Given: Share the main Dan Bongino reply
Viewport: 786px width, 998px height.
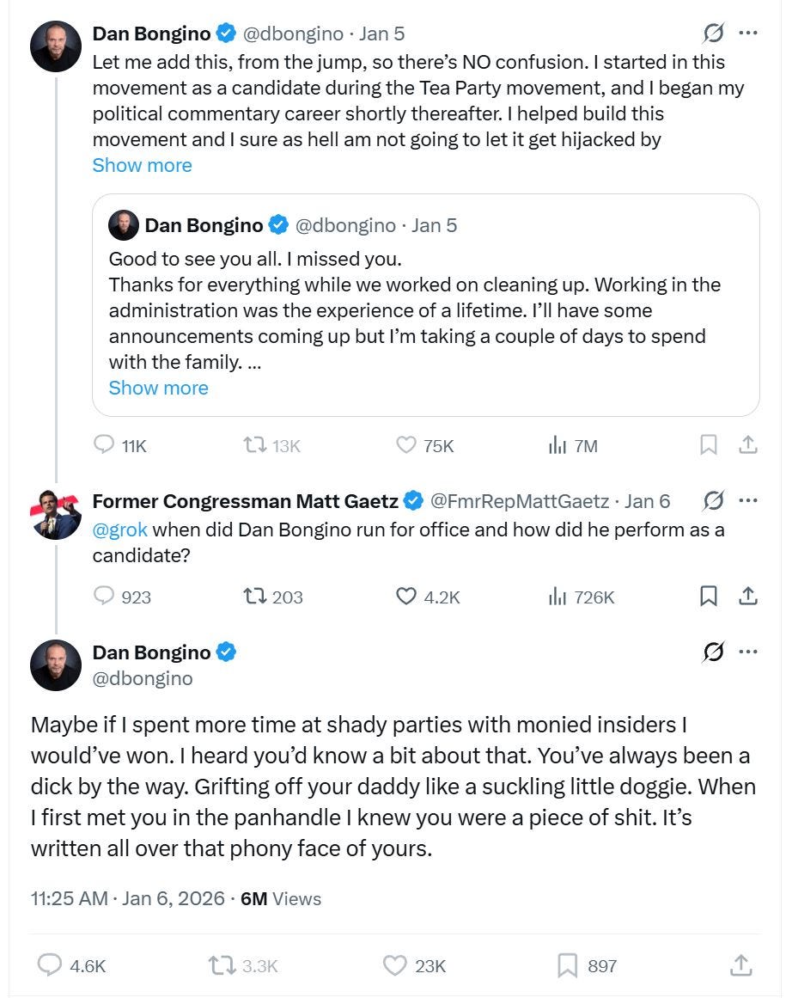Looking at the screenshot, I should [740, 966].
